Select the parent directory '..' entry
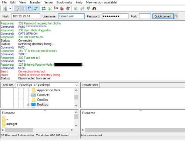Screen dimensions: 185x141 (5, 119)
